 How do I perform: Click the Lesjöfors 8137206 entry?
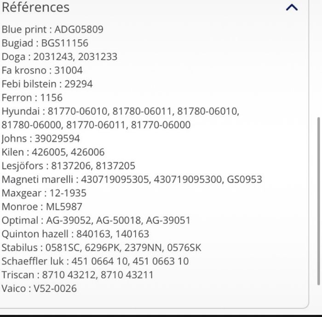68,166
